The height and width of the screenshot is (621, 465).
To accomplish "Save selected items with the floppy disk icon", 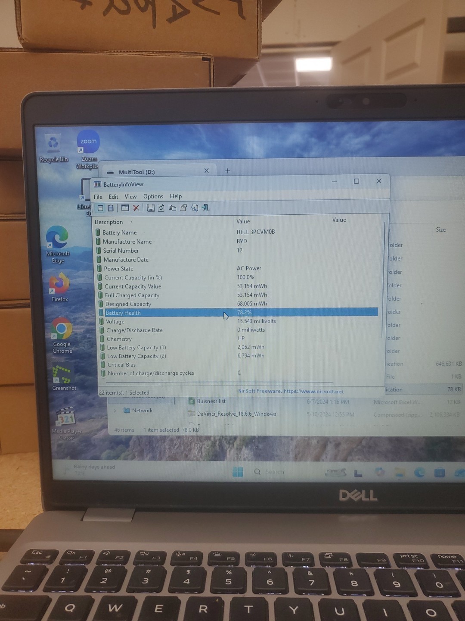I will point(151,208).
